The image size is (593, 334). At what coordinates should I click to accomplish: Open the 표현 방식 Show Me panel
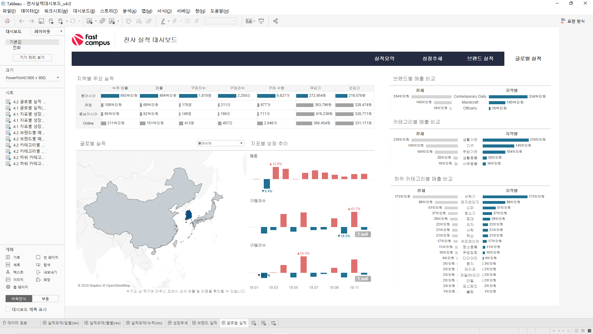pos(573,21)
